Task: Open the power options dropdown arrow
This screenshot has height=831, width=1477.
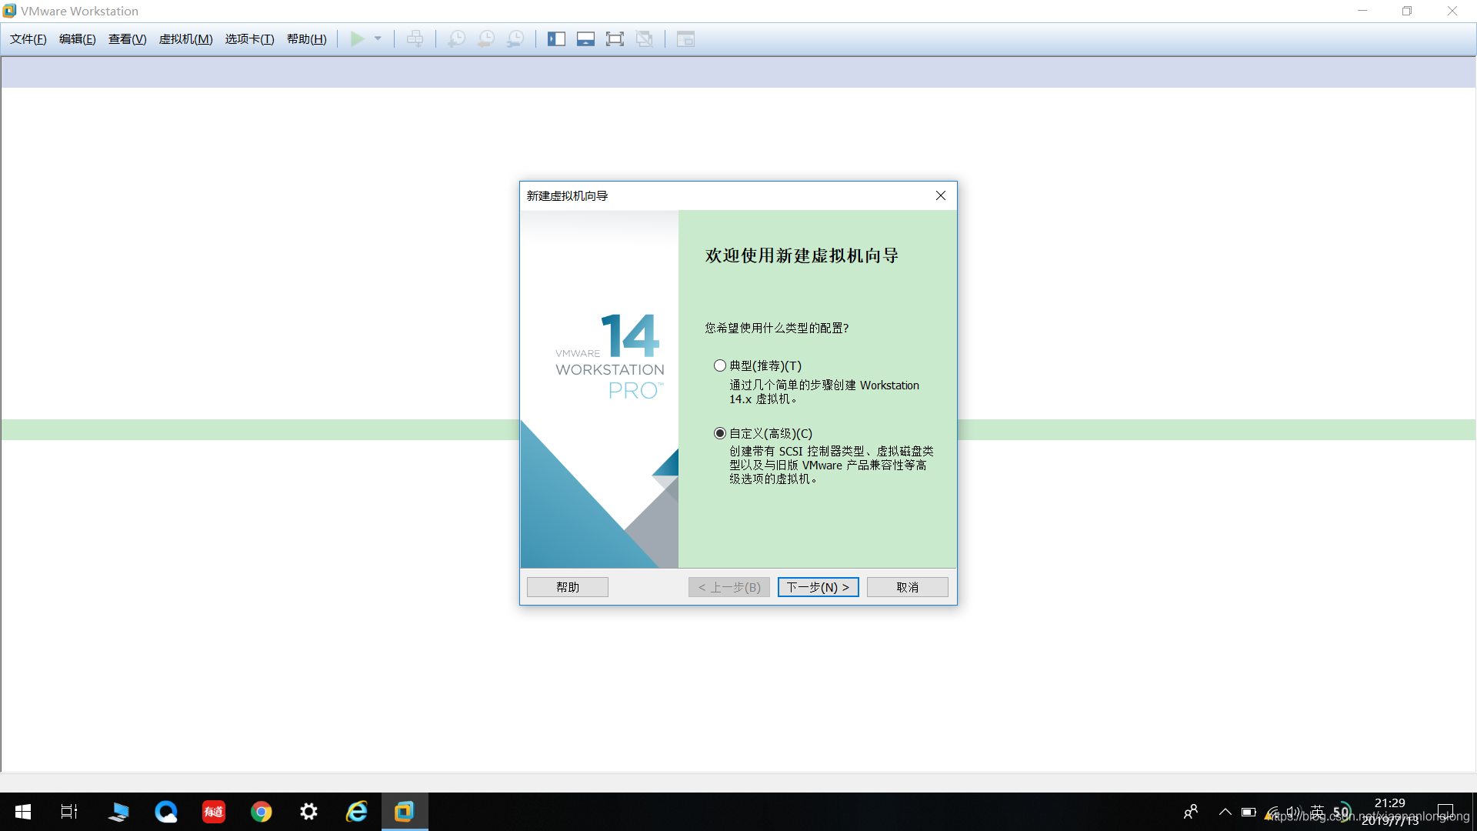Action: (378, 39)
